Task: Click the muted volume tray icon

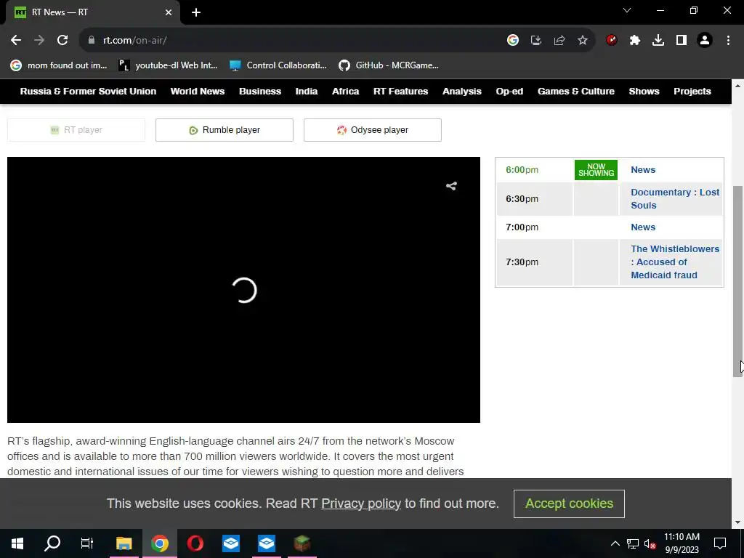Action: (650, 543)
